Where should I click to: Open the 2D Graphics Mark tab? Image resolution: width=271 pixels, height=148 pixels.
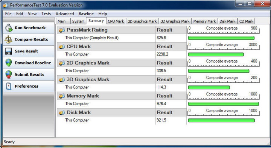142,21
